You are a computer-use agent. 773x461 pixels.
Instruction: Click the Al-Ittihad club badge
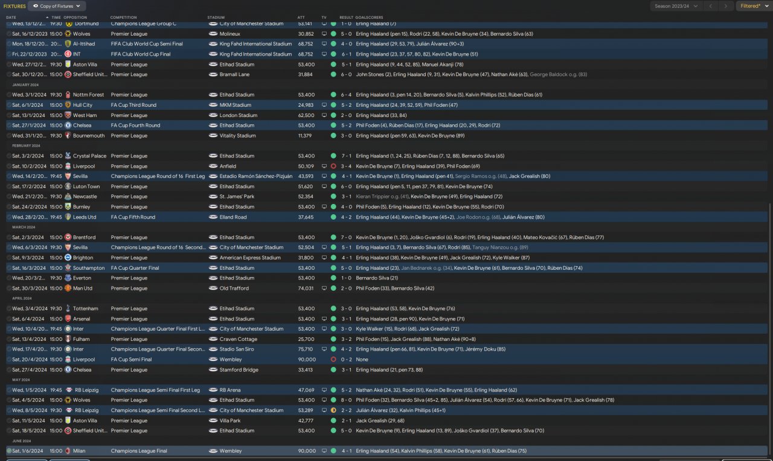click(68, 44)
